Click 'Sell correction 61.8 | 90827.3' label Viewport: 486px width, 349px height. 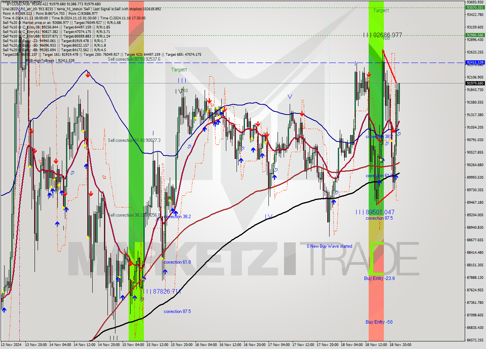coord(134,140)
